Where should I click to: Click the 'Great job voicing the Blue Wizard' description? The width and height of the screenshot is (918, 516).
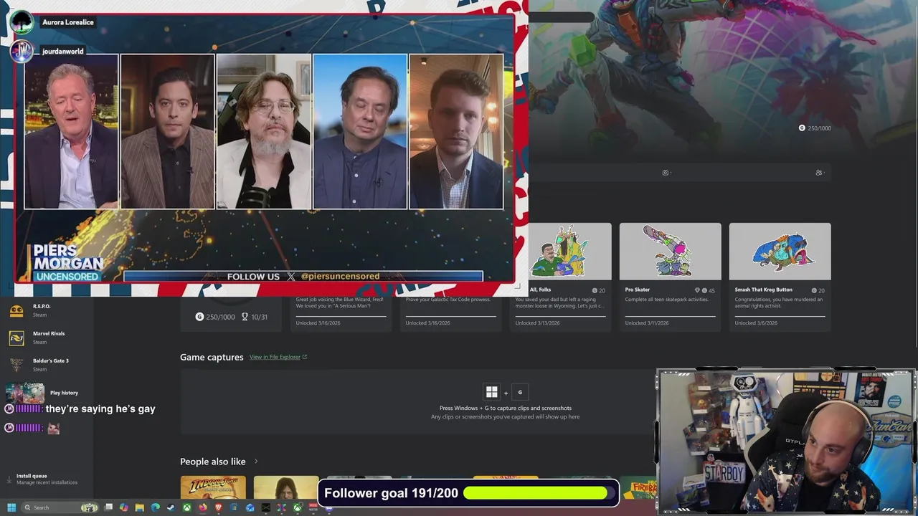[x=340, y=304]
